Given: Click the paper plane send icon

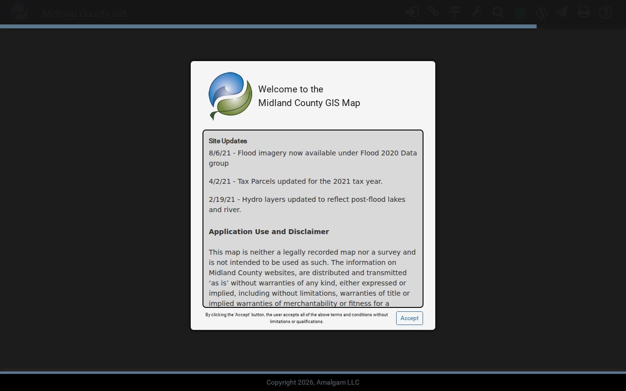Looking at the screenshot, I should pos(562,12).
